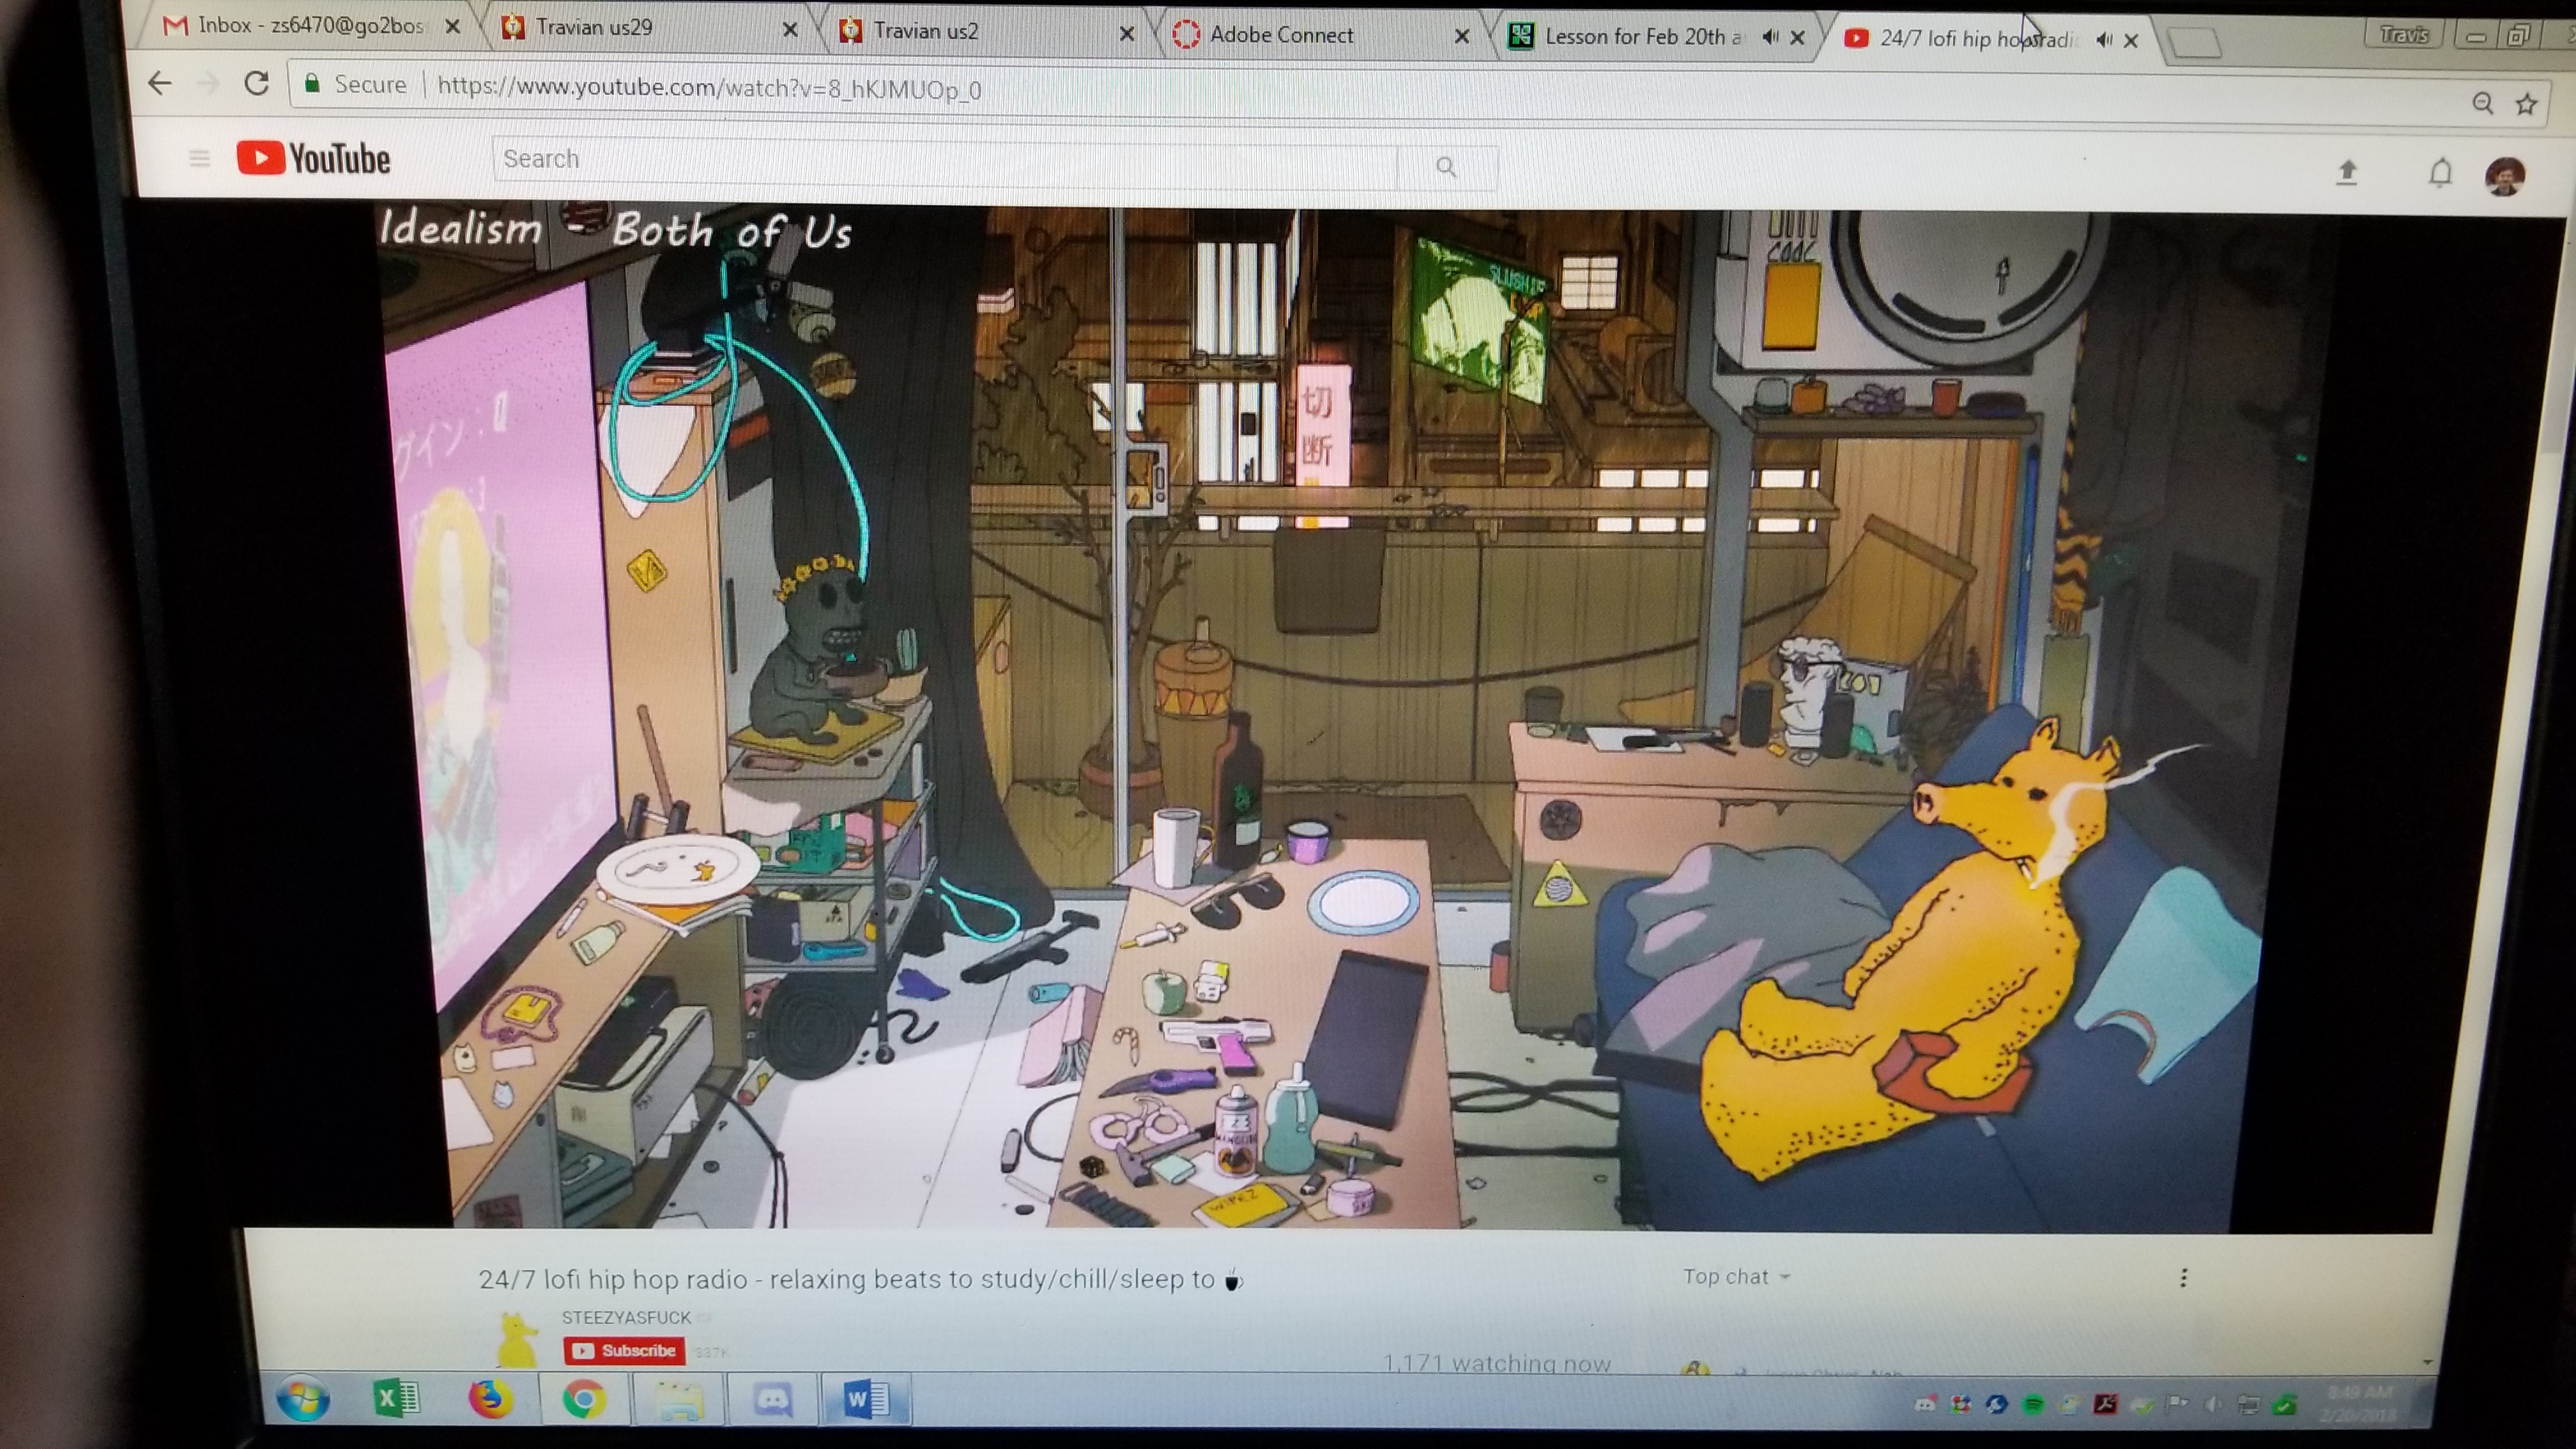The image size is (2576, 1449).
Task: Open the account avatar menu
Action: pyautogui.click(x=2505, y=176)
